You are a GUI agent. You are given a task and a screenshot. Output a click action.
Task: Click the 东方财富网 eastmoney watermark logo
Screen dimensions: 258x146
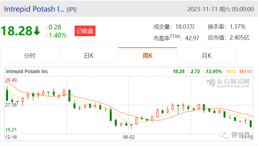tap(228, 83)
